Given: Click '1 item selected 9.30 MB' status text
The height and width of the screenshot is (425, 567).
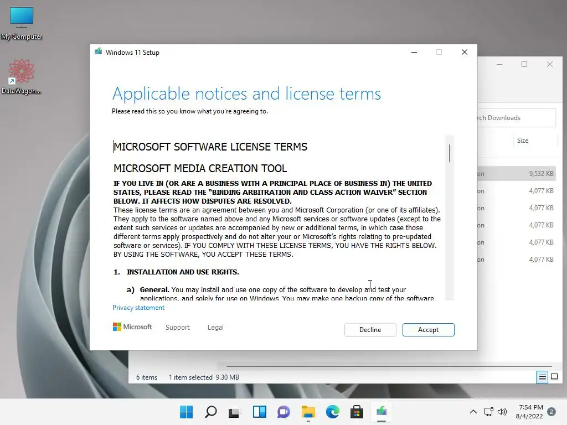Looking at the screenshot, I should 204,377.
